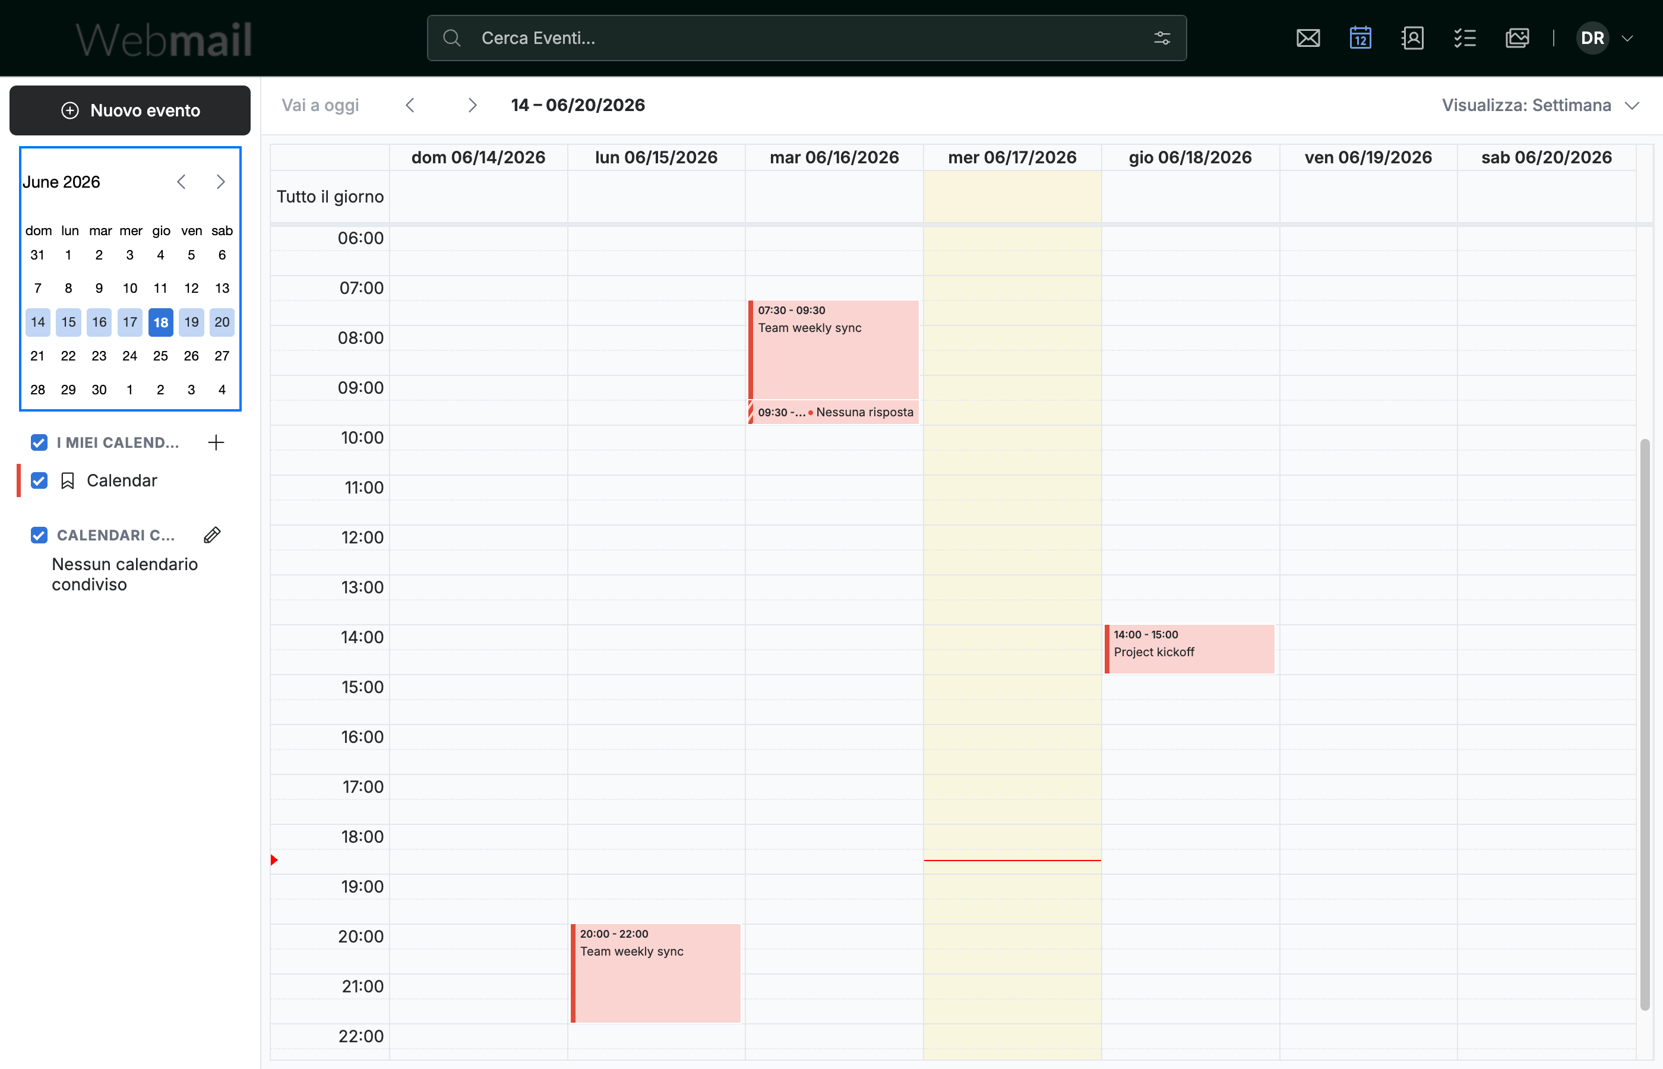
Task: Click the calendar grid vertical scrollbar
Action: click(1644, 724)
